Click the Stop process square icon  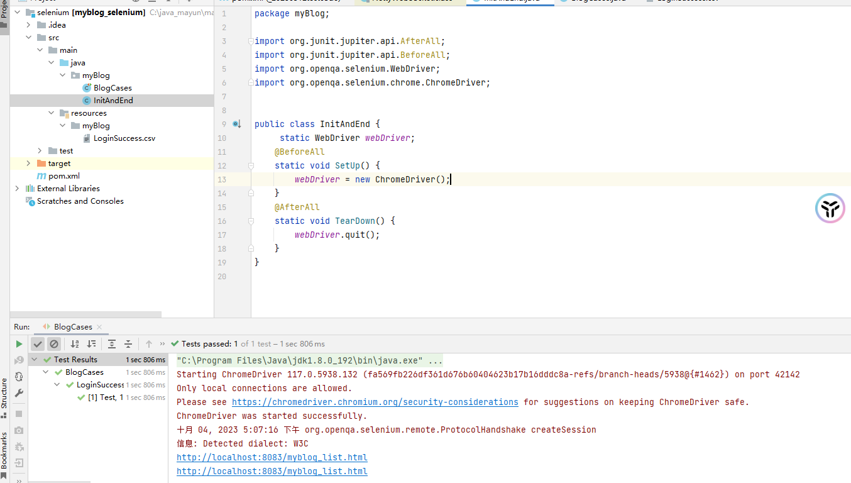click(19, 414)
